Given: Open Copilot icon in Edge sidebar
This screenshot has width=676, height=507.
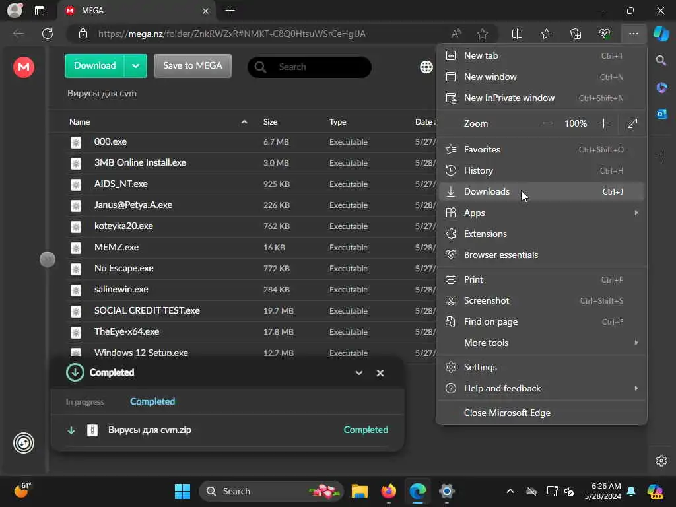Looking at the screenshot, I should tap(661, 34).
